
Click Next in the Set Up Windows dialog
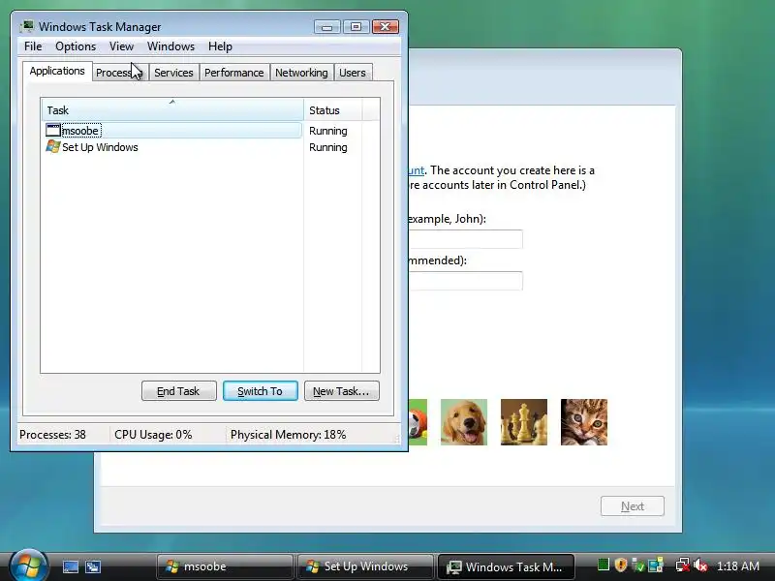[x=633, y=506]
